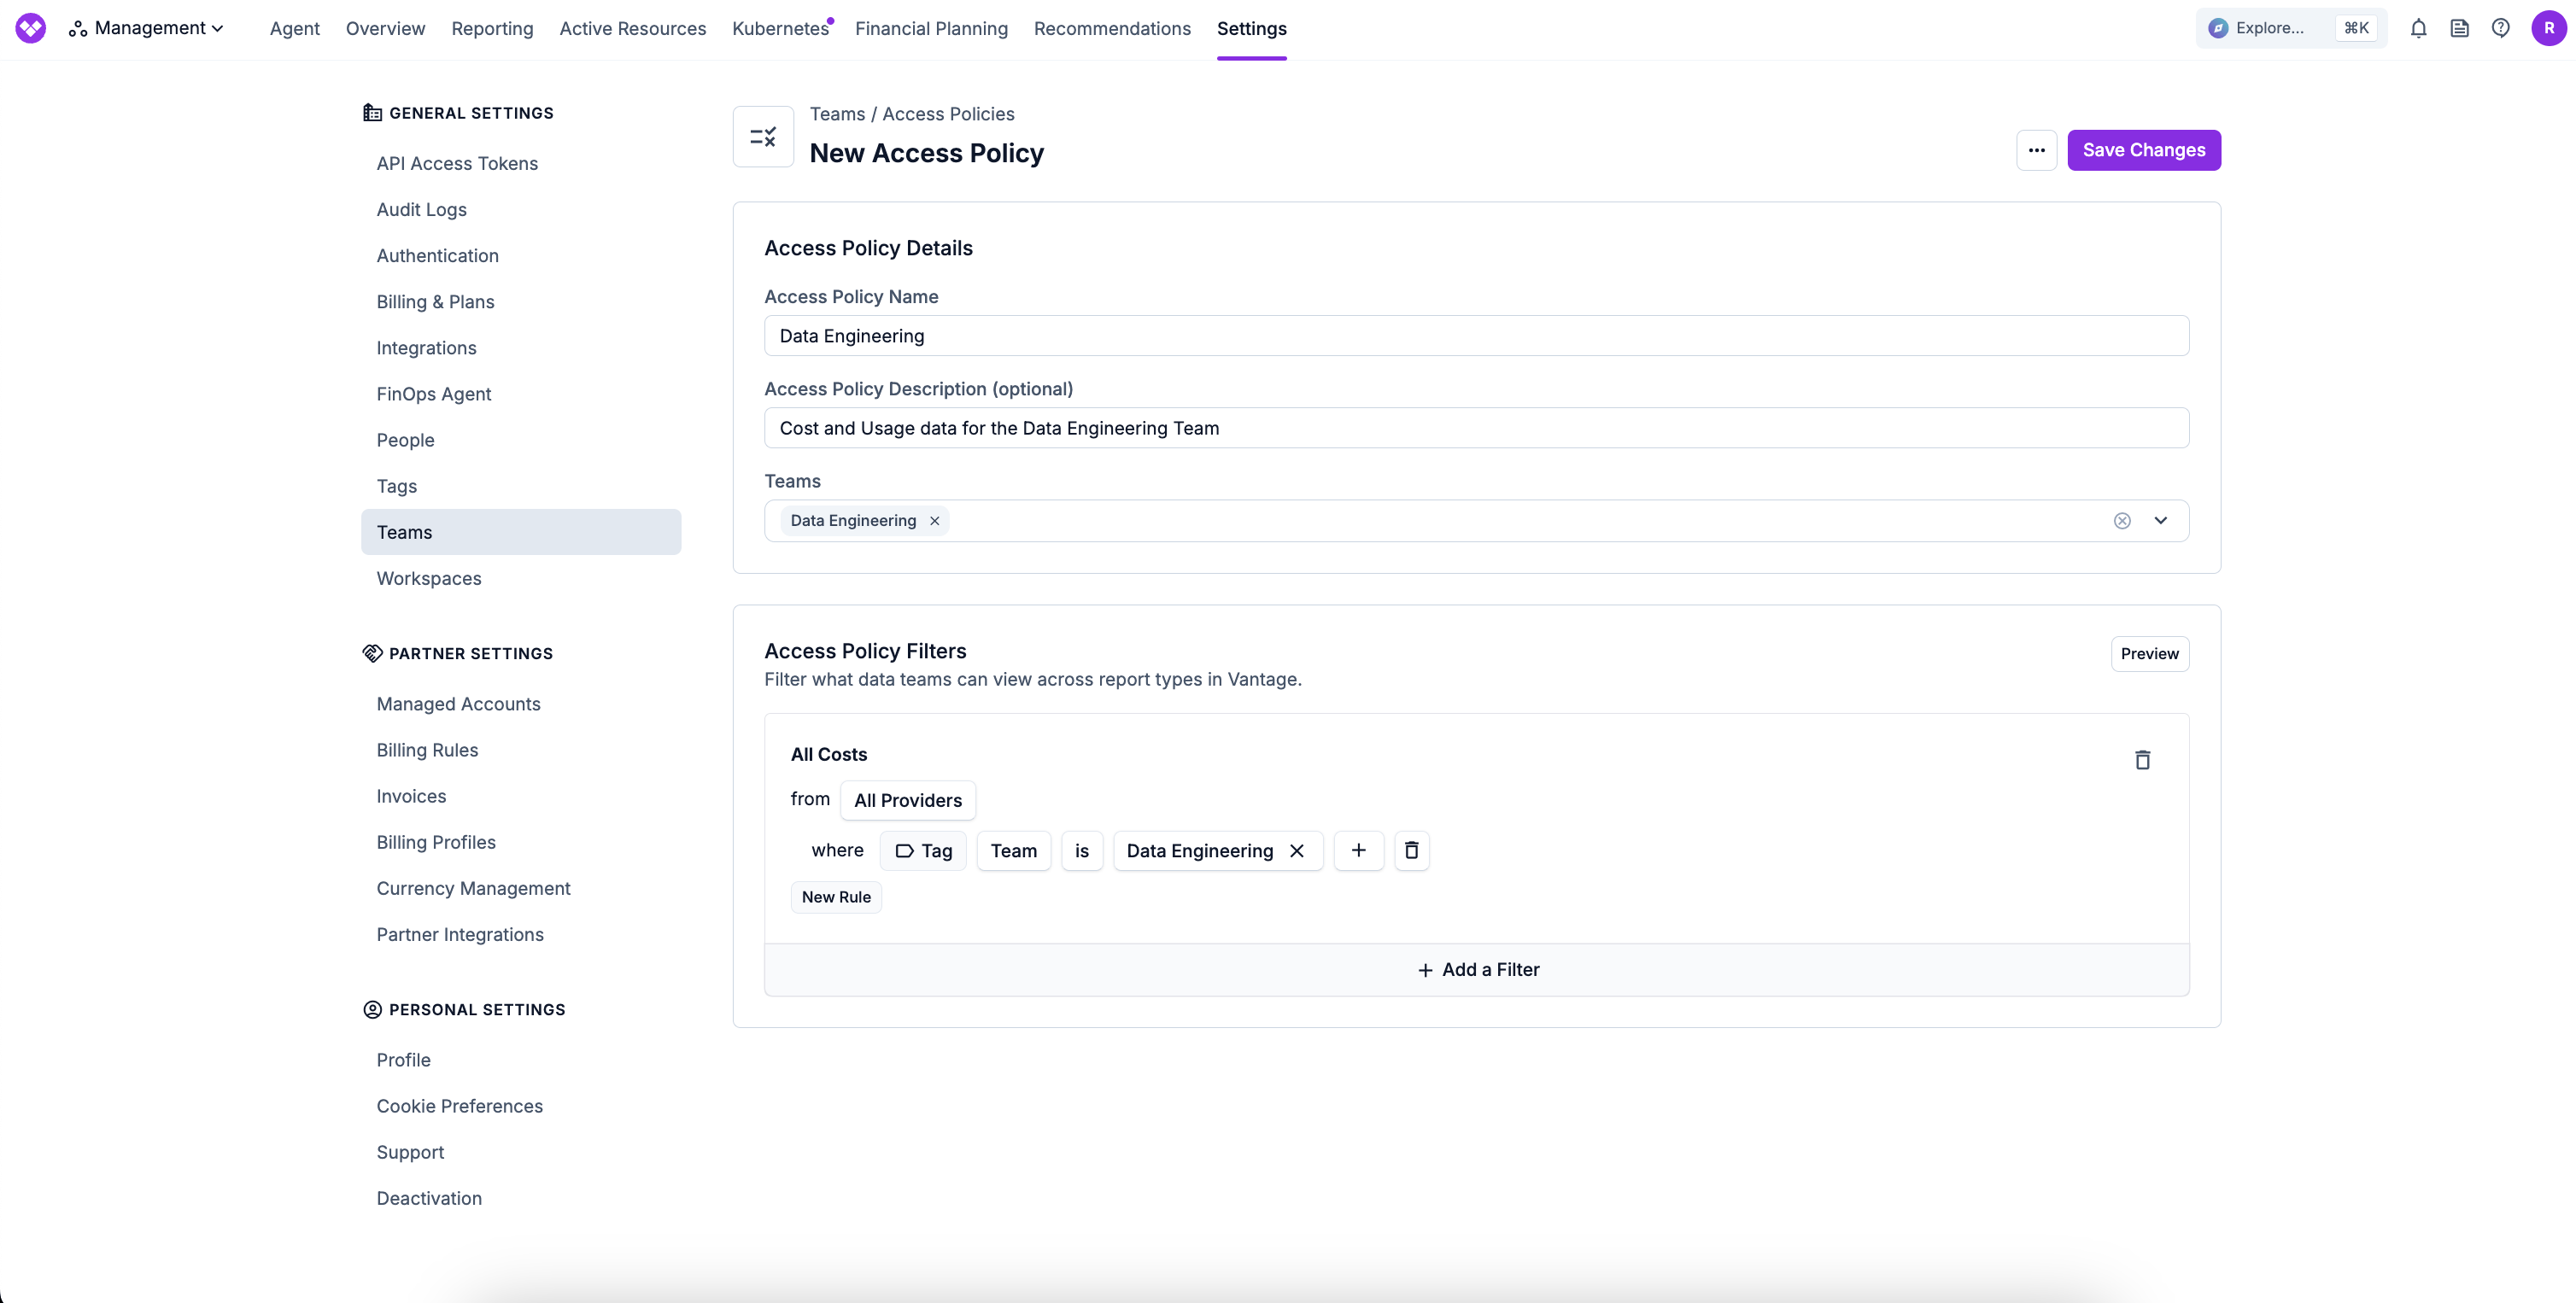The image size is (2576, 1303).
Task: Edit the Access Policy Description field
Action: [x=1476, y=428]
